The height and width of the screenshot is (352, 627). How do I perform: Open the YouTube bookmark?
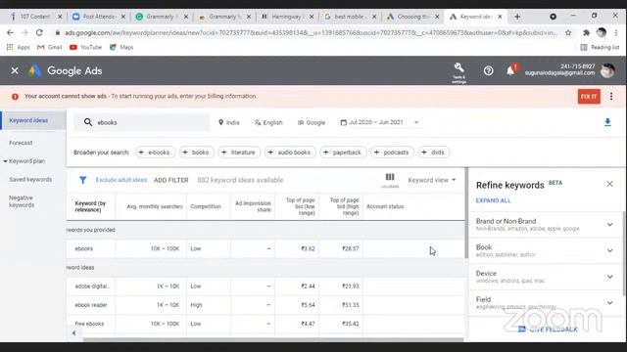click(x=85, y=47)
